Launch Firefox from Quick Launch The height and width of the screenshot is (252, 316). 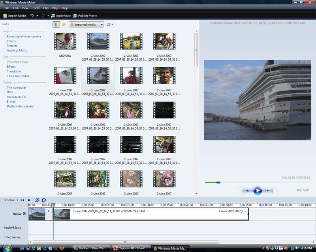click(62, 248)
